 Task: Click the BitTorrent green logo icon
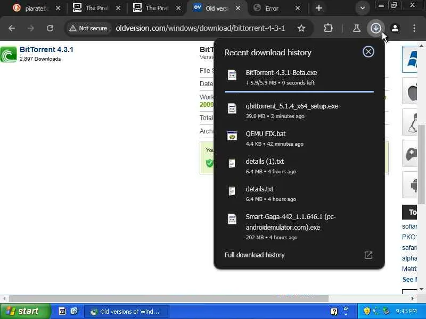9,54
